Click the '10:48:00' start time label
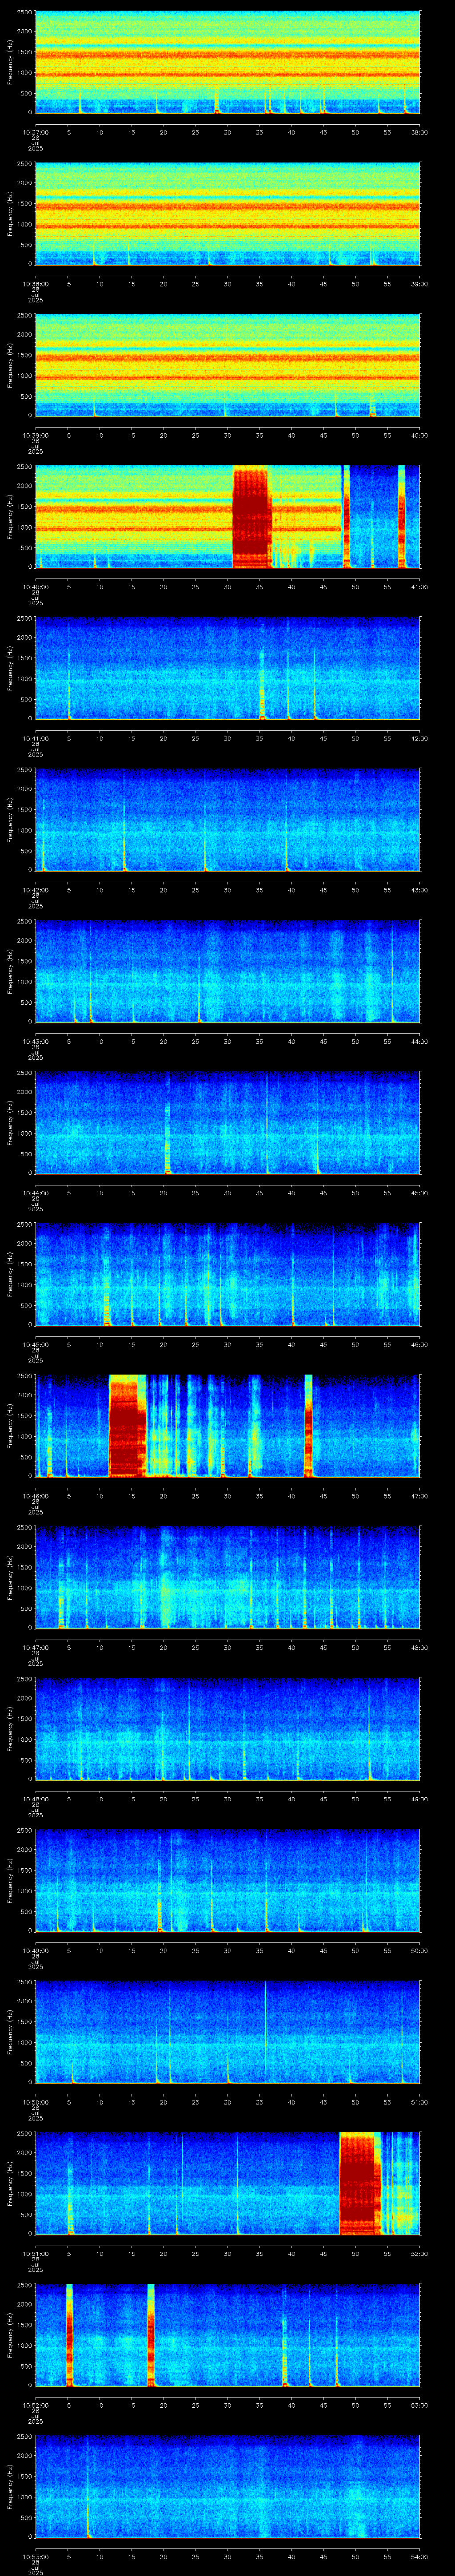The height and width of the screenshot is (2576, 455). point(35,1798)
